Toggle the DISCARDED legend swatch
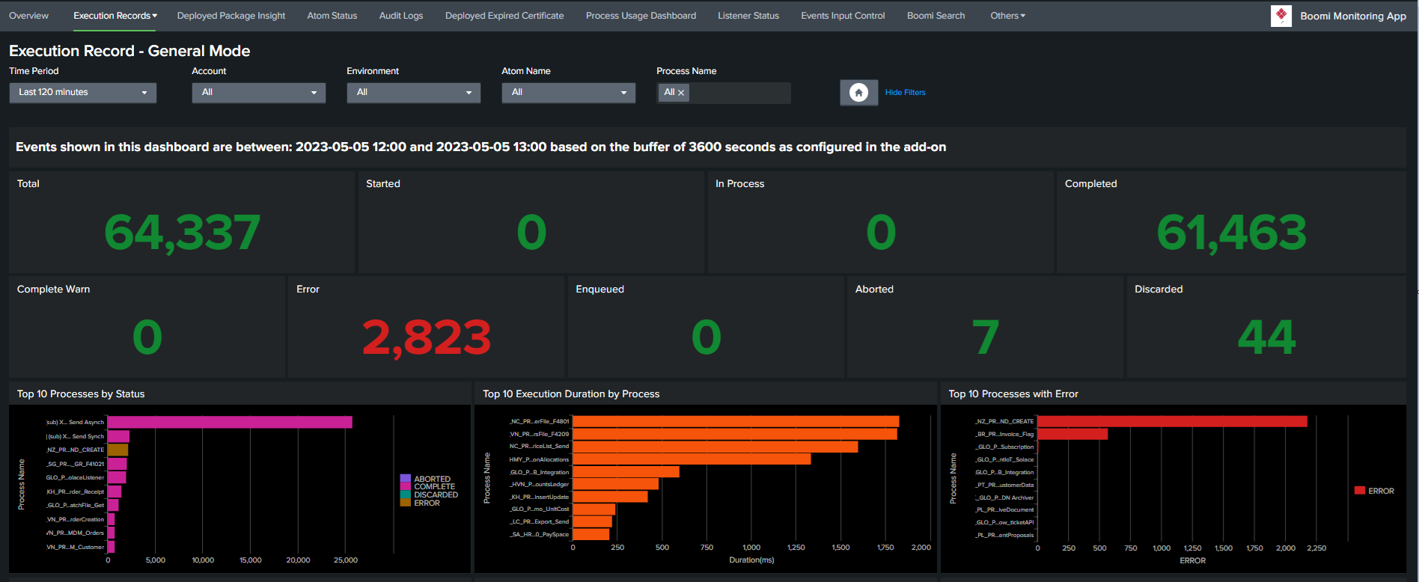The height and width of the screenshot is (582, 1419). click(406, 494)
